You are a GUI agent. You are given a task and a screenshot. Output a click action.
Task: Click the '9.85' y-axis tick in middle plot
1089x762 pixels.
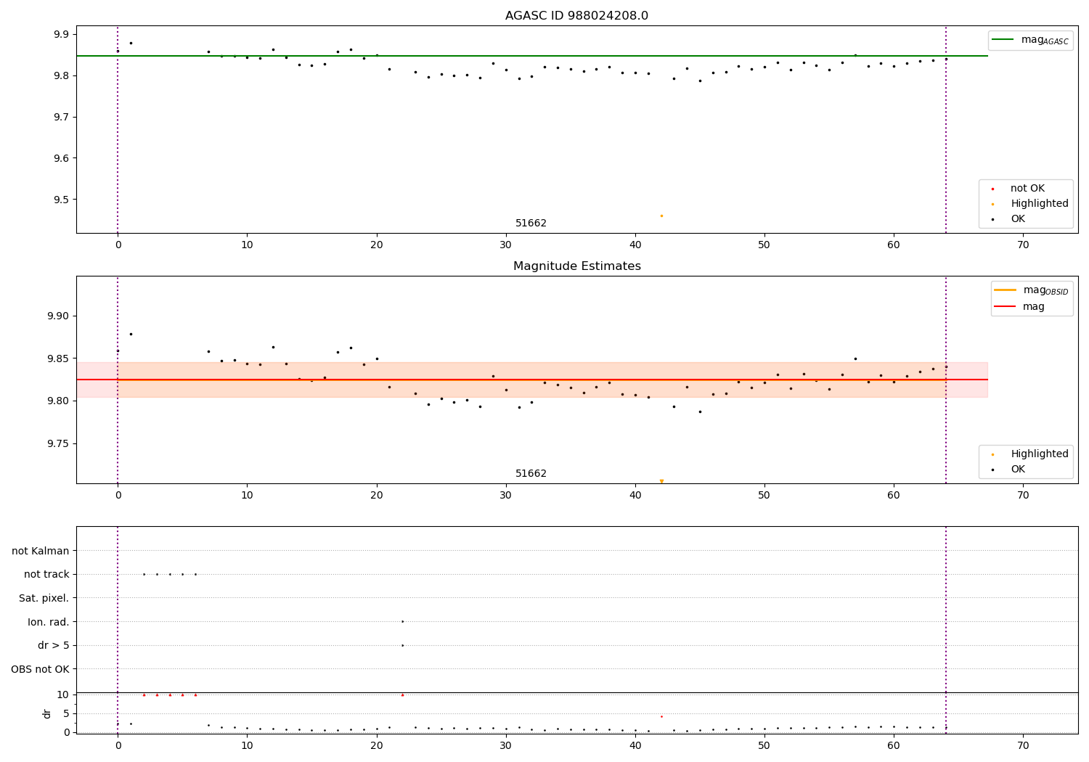(x=57, y=359)
